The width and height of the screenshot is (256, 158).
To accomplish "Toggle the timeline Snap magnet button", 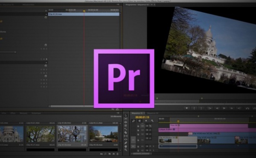I will 140,121.
